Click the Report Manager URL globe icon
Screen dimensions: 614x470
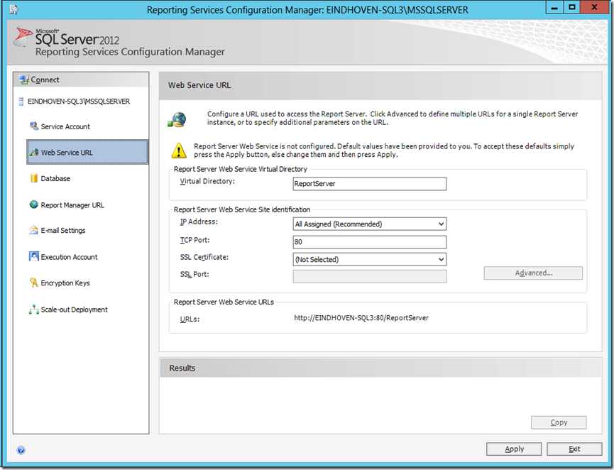[x=34, y=204]
